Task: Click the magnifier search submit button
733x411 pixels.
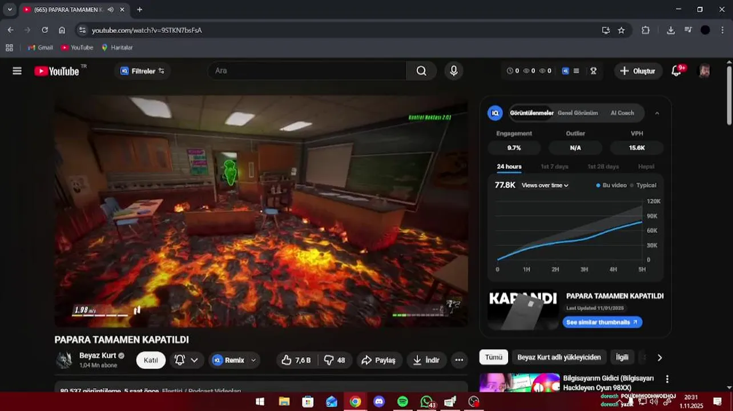Action: click(x=421, y=71)
